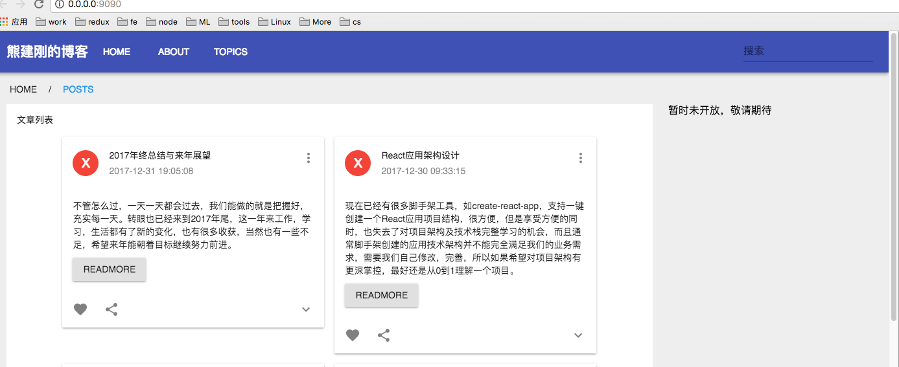Click the X avatar on 2017年终总结与来年展望 card
The image size is (899, 367).
86,163
